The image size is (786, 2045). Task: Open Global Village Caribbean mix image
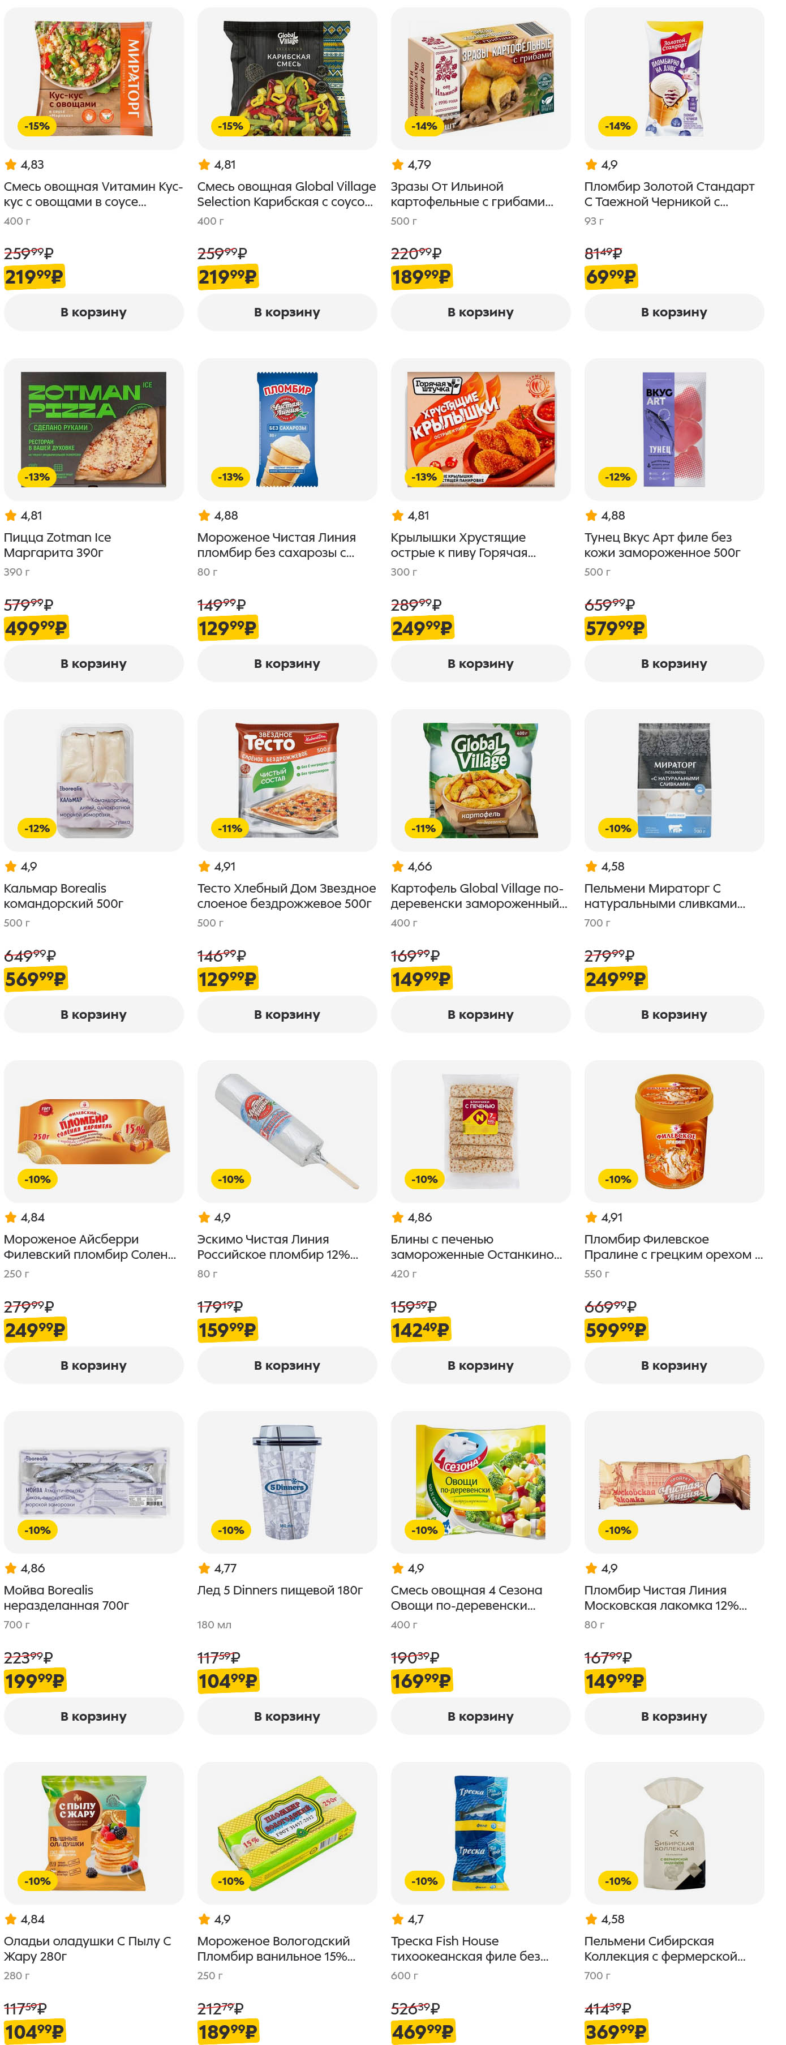click(x=286, y=79)
